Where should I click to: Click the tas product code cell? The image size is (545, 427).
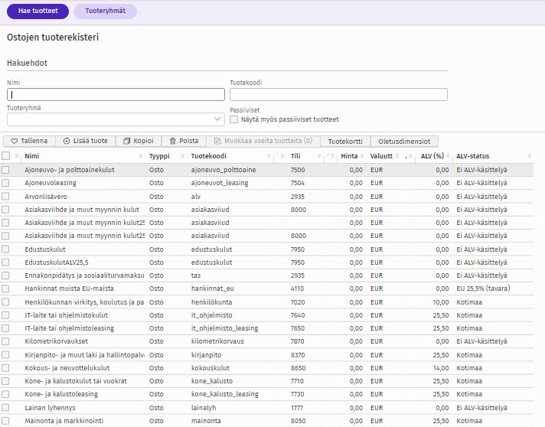point(196,275)
